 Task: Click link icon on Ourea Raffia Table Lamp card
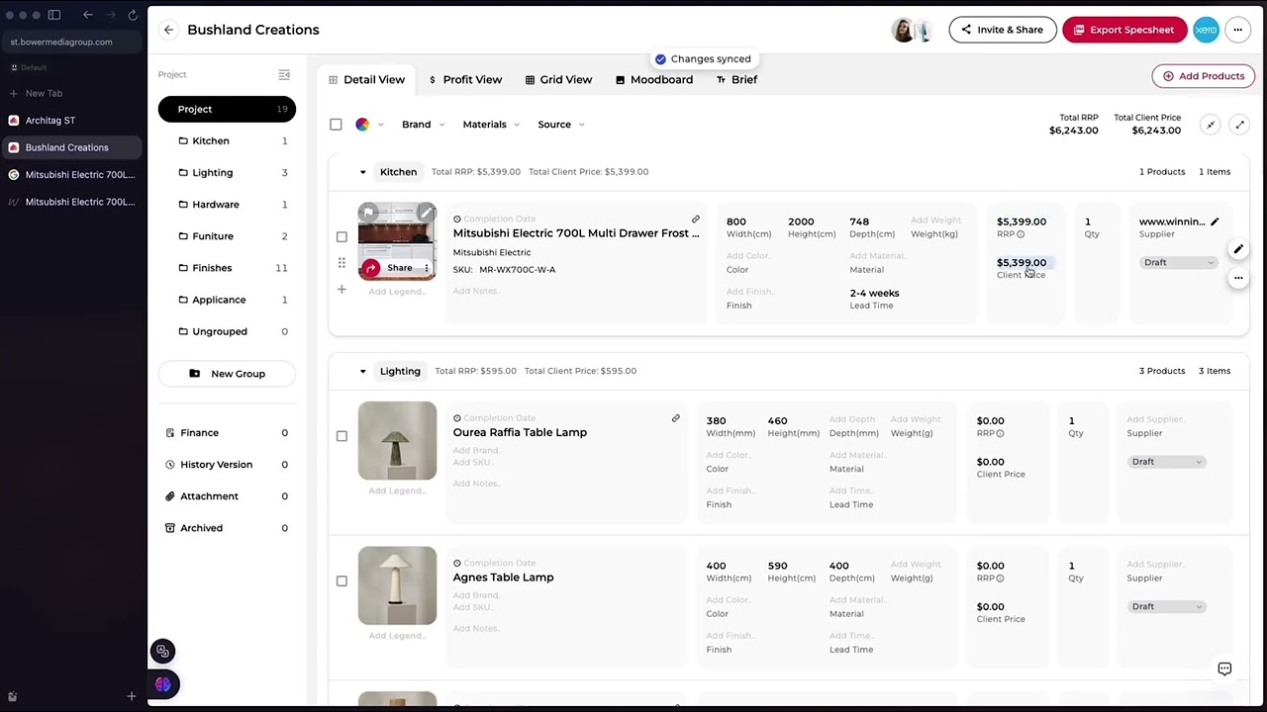click(675, 418)
